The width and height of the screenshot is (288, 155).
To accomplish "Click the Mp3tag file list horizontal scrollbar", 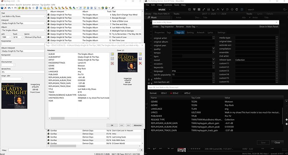I will point(63,146).
